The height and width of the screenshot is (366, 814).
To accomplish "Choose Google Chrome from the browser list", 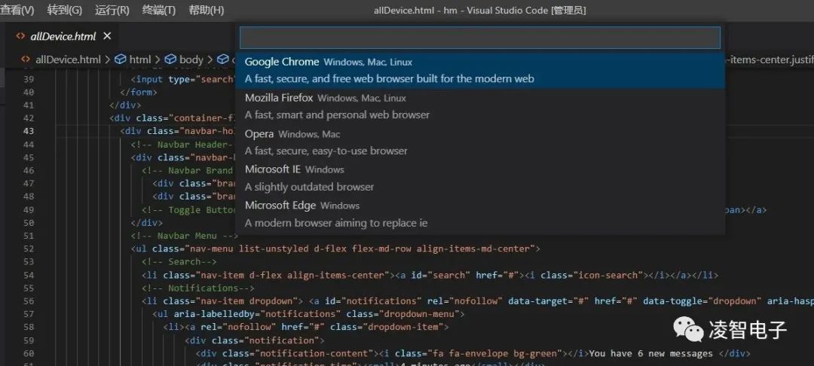I will pos(479,71).
